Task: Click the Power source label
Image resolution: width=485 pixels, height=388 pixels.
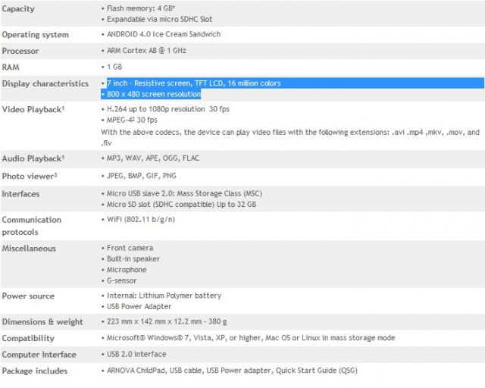Action: point(28,296)
